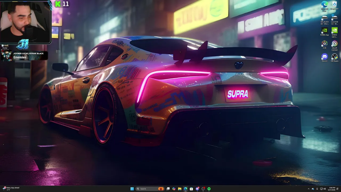The image size is (341, 192).
Task: Open Discord from the taskbar
Action: point(197,189)
